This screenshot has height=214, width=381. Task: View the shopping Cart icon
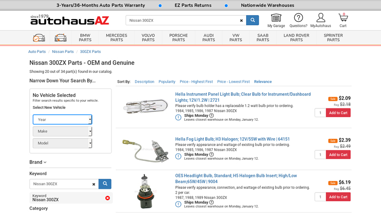coord(343,20)
